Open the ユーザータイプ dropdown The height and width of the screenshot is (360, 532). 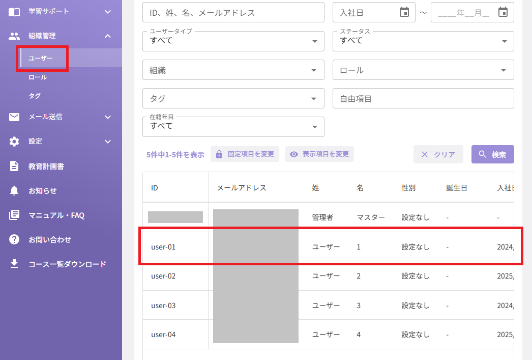point(233,41)
